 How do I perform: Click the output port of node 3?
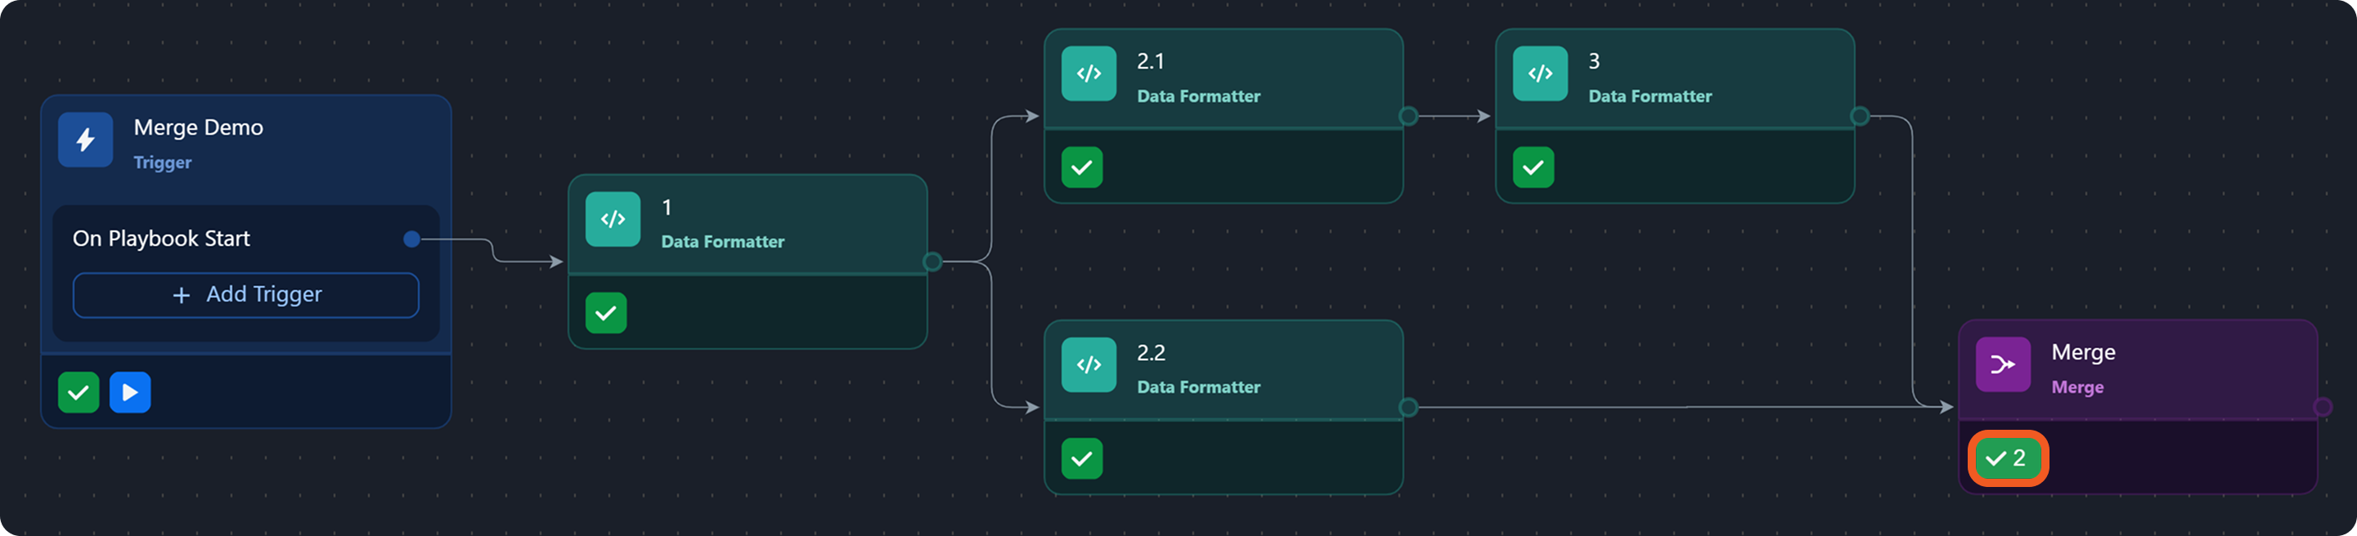pyautogui.click(x=1859, y=116)
